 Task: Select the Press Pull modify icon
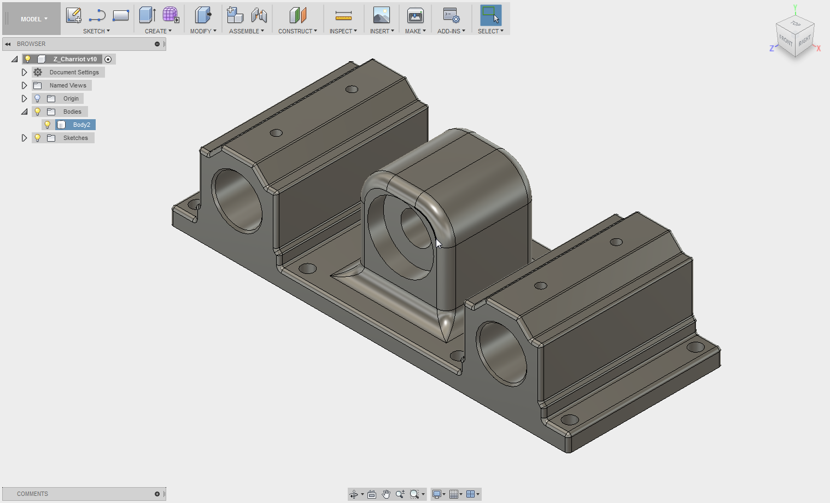tap(203, 15)
